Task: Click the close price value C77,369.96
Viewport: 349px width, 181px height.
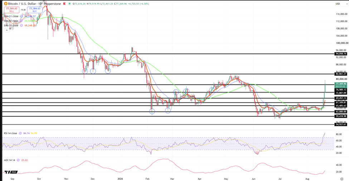Action: point(120,4)
